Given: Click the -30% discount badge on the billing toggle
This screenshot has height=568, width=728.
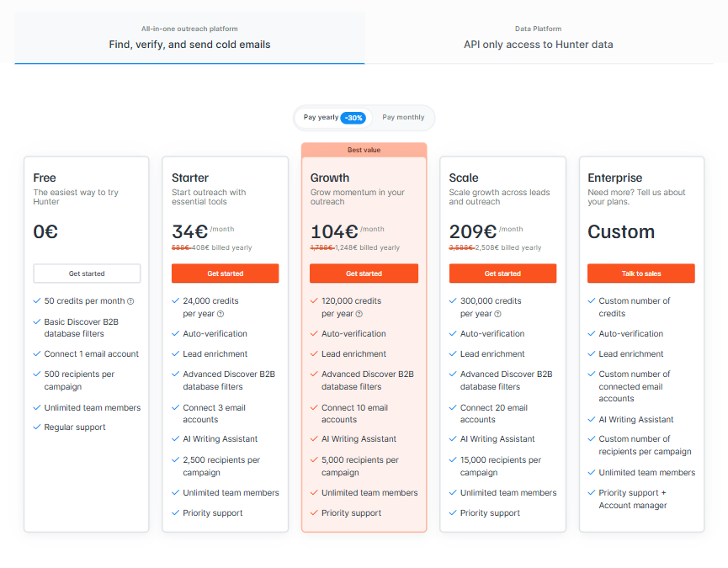Looking at the screenshot, I should (353, 118).
